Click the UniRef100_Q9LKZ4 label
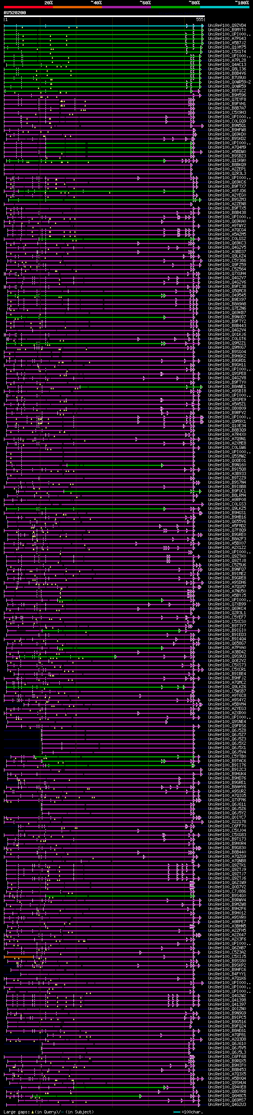 point(227,256)
